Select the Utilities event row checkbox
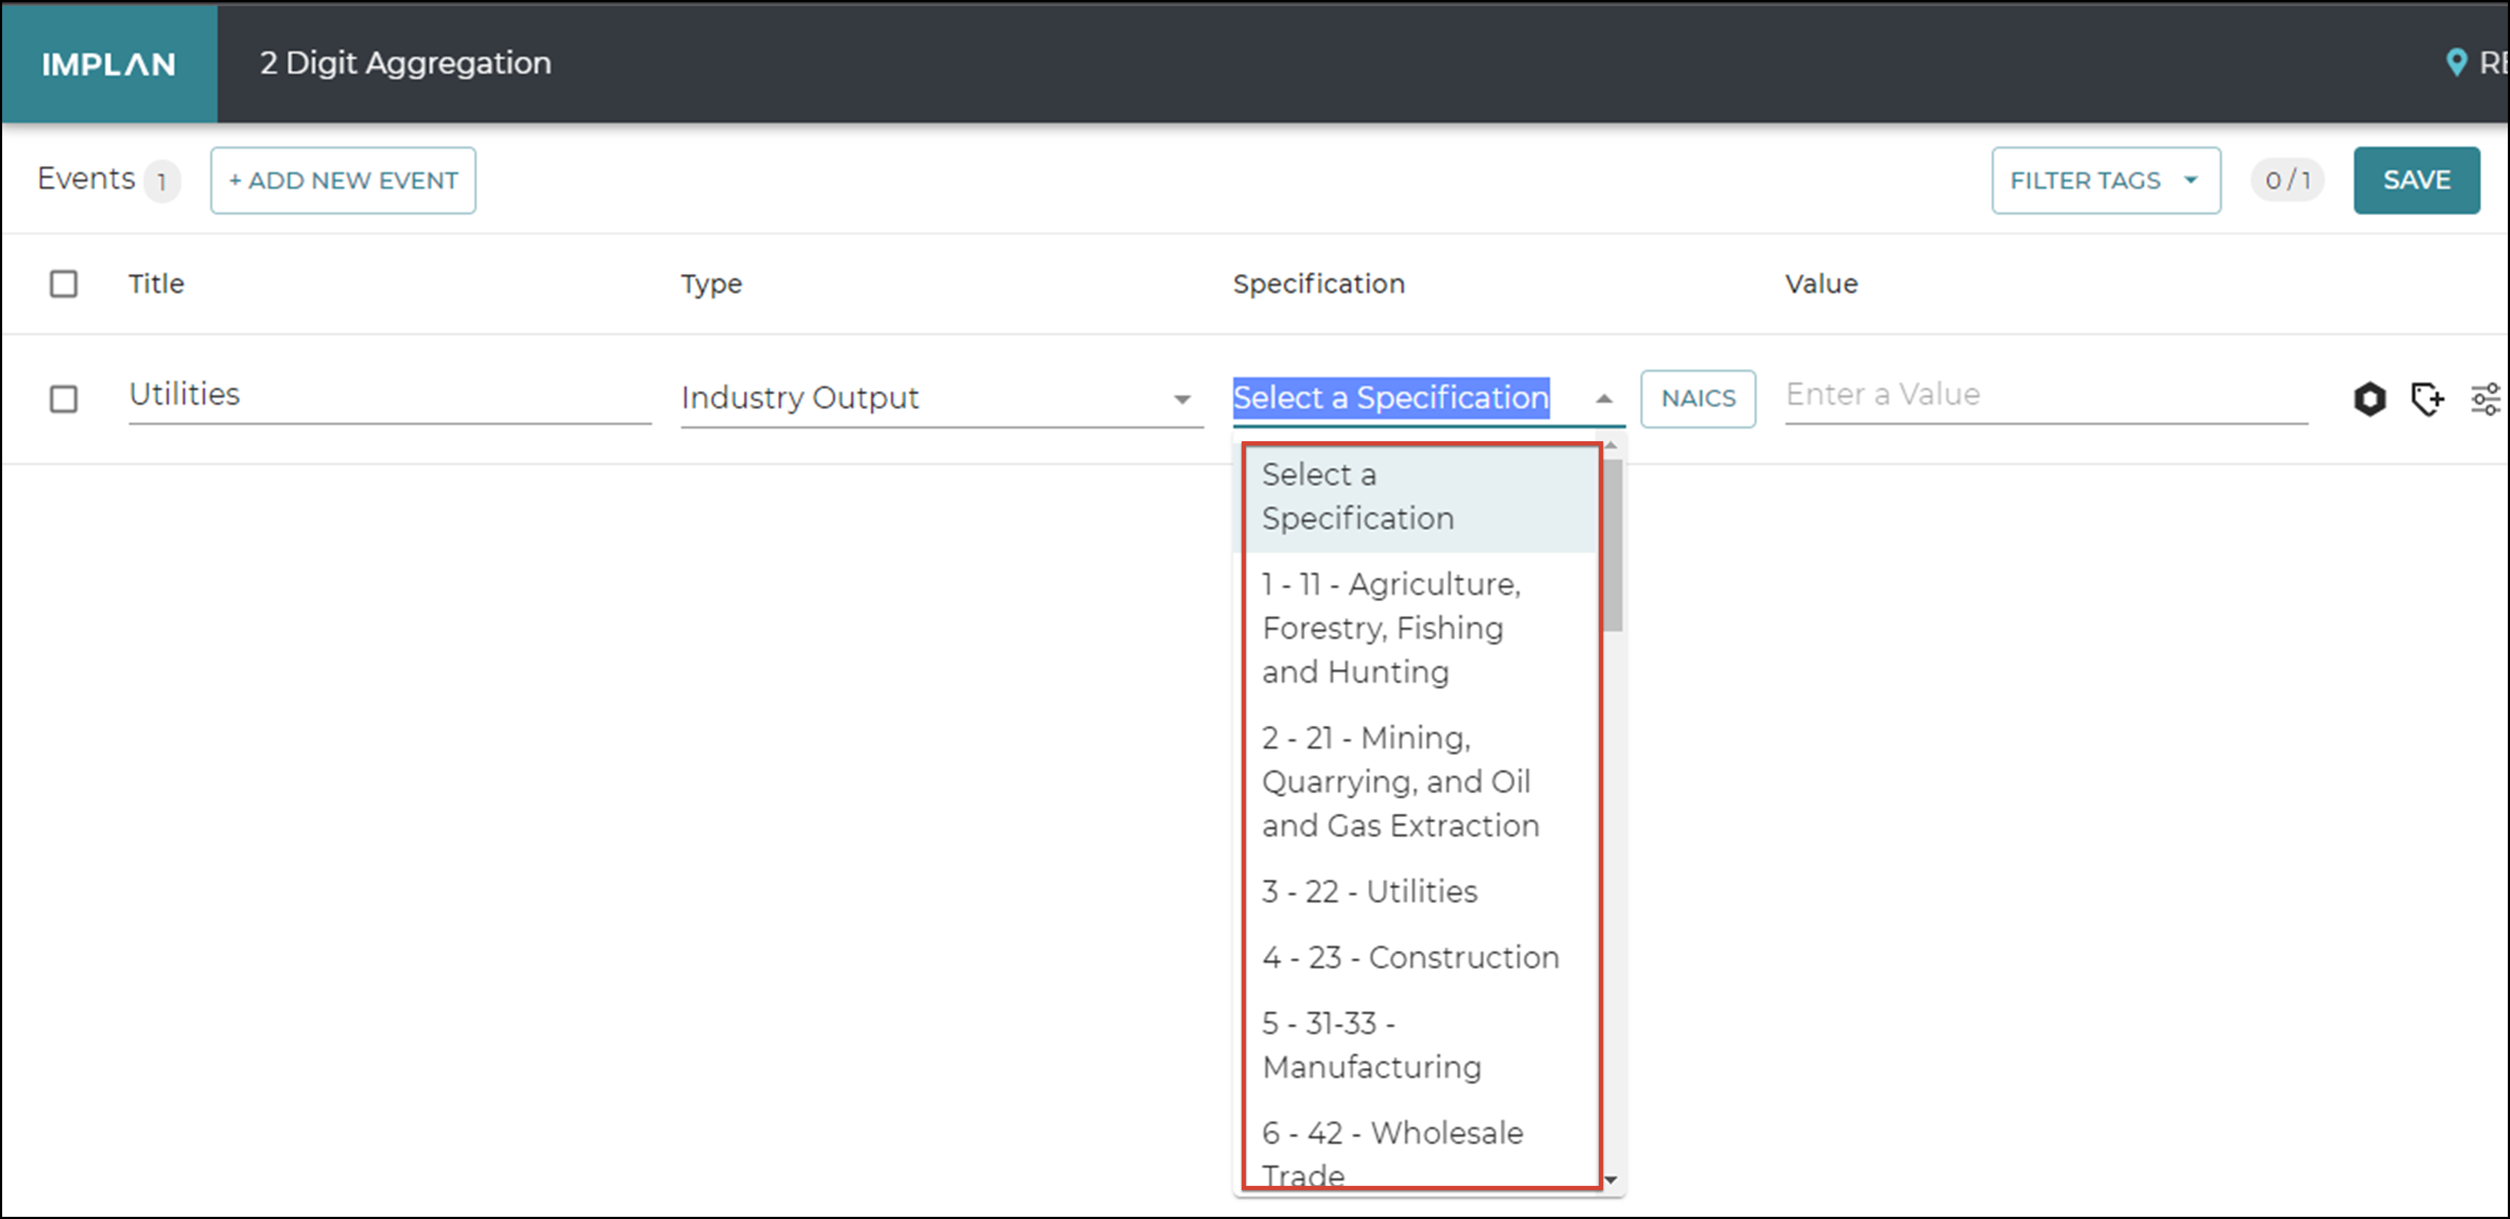The width and height of the screenshot is (2510, 1219). [x=63, y=399]
